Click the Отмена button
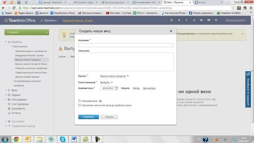The height and width of the screenshot is (143, 254). [109, 117]
